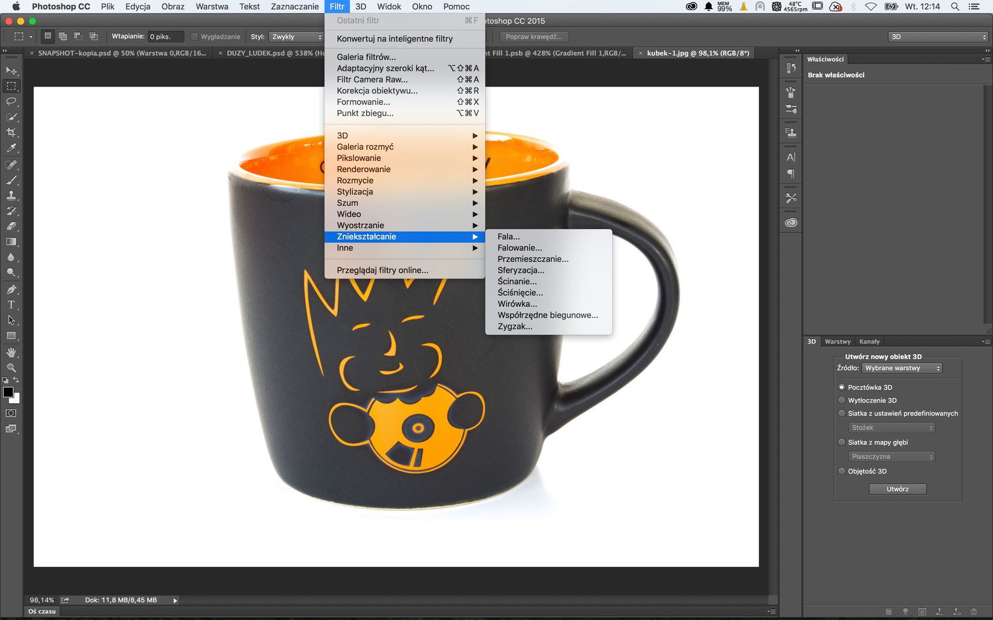993x620 pixels.
Task: Open the 3D panel flyout menu
Action: [985, 342]
